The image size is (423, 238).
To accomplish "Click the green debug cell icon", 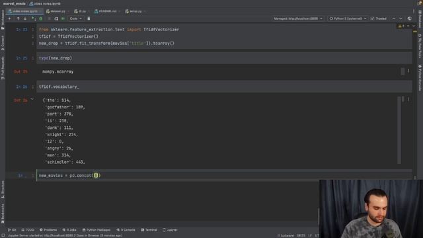I will point(41,19).
